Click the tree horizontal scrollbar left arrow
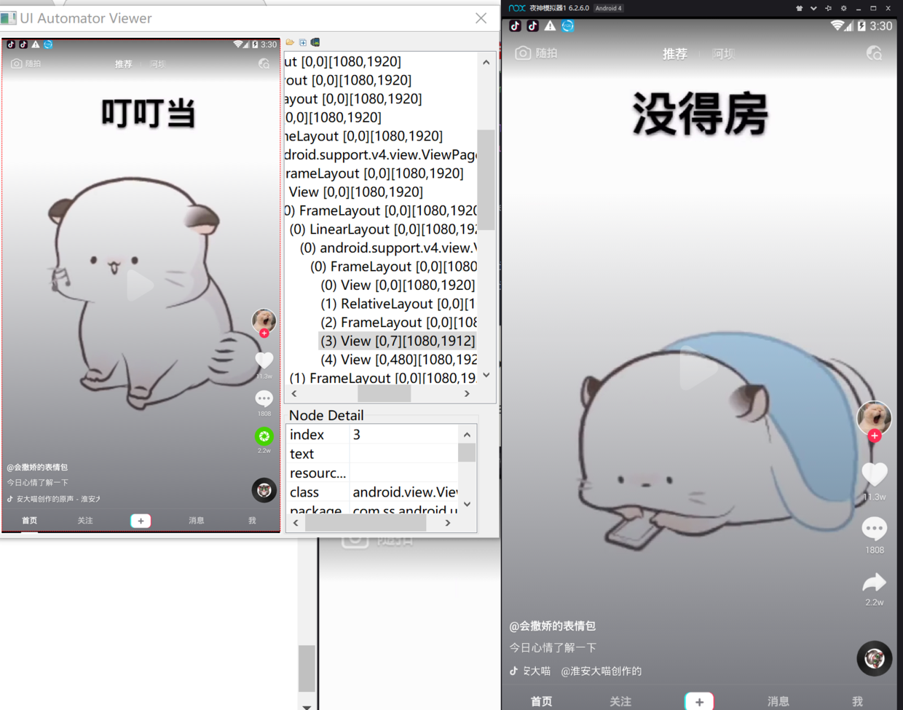Viewport: 903px width, 710px height. [x=294, y=393]
